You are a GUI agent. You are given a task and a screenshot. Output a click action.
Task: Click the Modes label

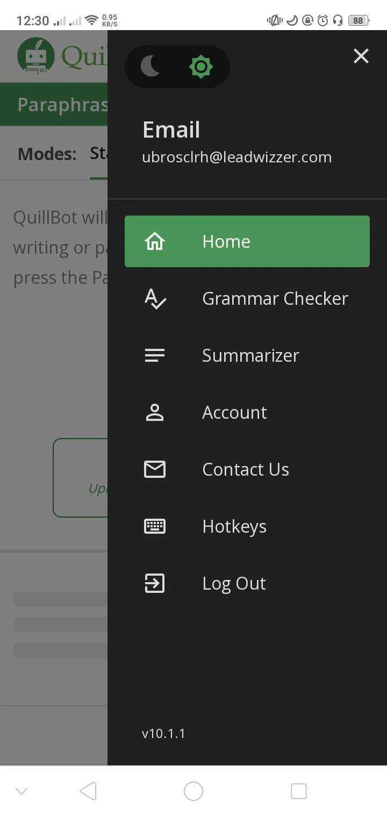[x=47, y=154]
